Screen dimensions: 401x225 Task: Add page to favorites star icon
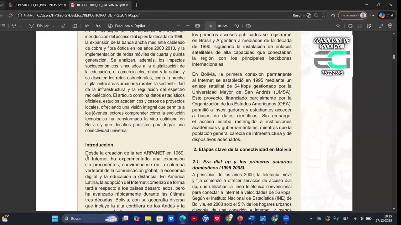point(324,15)
